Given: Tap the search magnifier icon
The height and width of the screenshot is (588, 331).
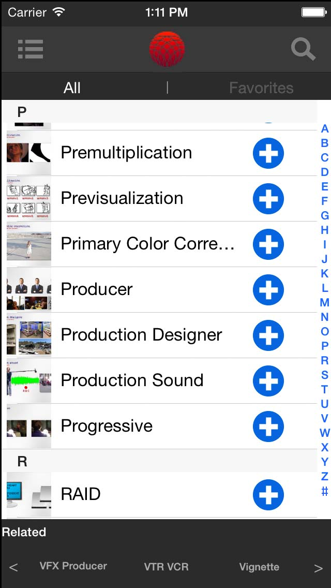Looking at the screenshot, I should [x=303, y=49].
